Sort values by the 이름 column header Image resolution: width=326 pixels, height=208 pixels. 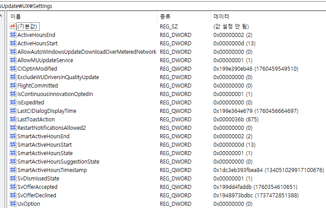coord(82,16)
